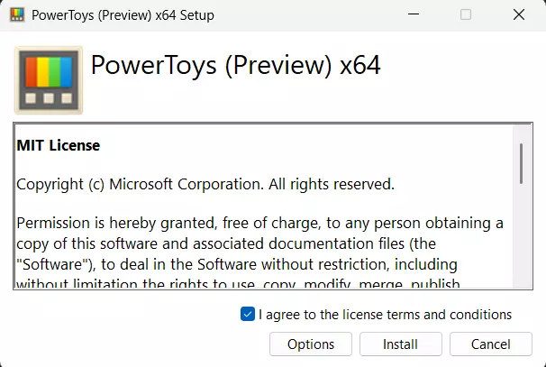The width and height of the screenshot is (546, 367).
Task: Click the "I agree to the license terms" label
Action: point(385,315)
